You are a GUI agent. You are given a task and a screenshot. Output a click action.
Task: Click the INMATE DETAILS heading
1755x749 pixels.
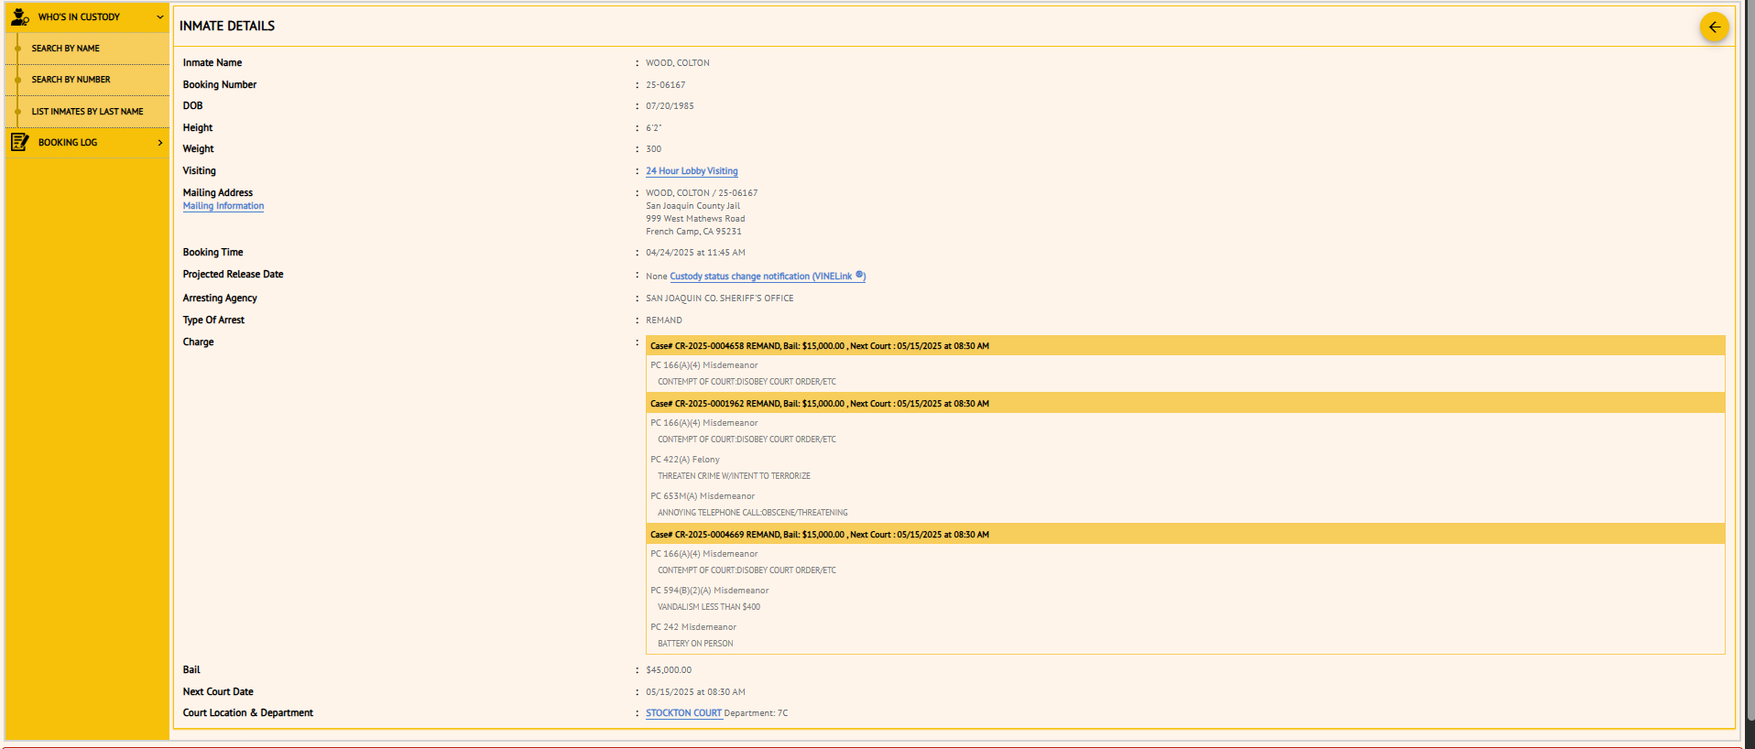coord(227,26)
